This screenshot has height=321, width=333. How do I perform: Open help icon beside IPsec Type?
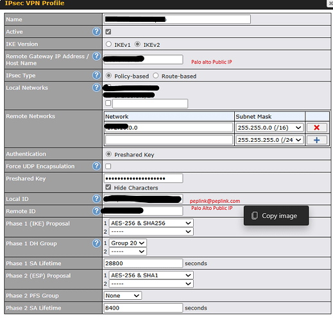[x=96, y=75]
